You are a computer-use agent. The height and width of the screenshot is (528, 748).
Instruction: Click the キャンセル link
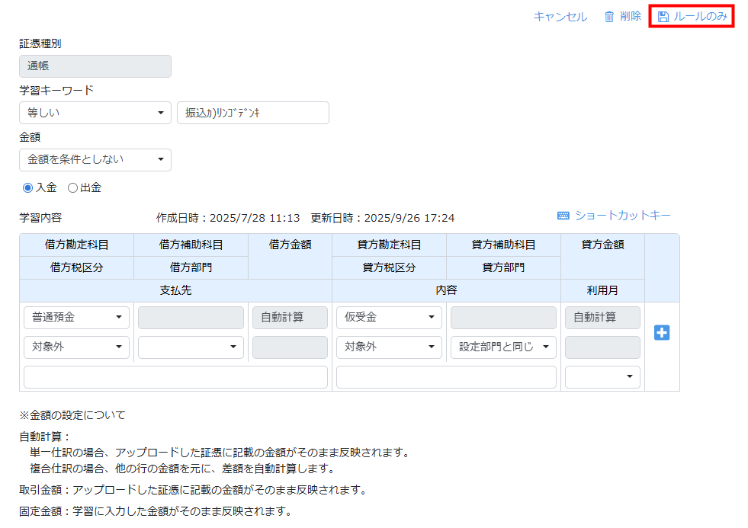(x=560, y=17)
